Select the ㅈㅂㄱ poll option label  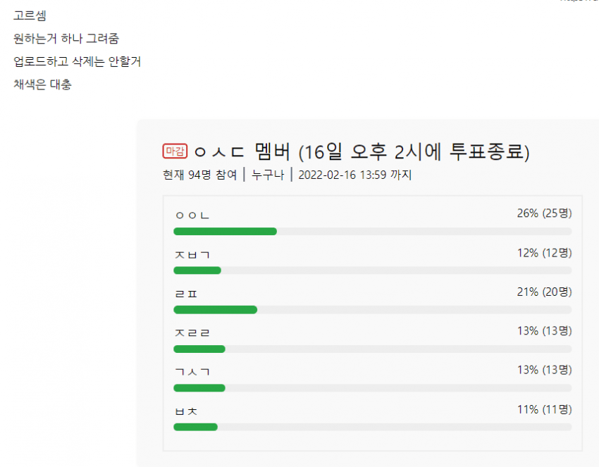click(x=192, y=255)
